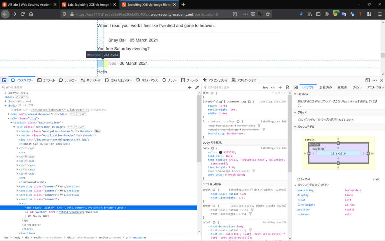Edit margin-right value 16 in box model
The width and height of the screenshot is (385, 241).
click(x=372, y=154)
